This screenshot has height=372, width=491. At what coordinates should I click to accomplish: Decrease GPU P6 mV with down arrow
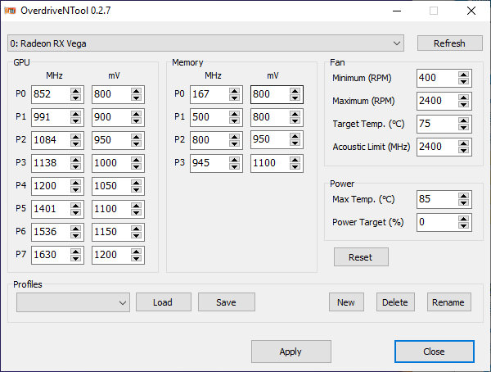pos(136,235)
